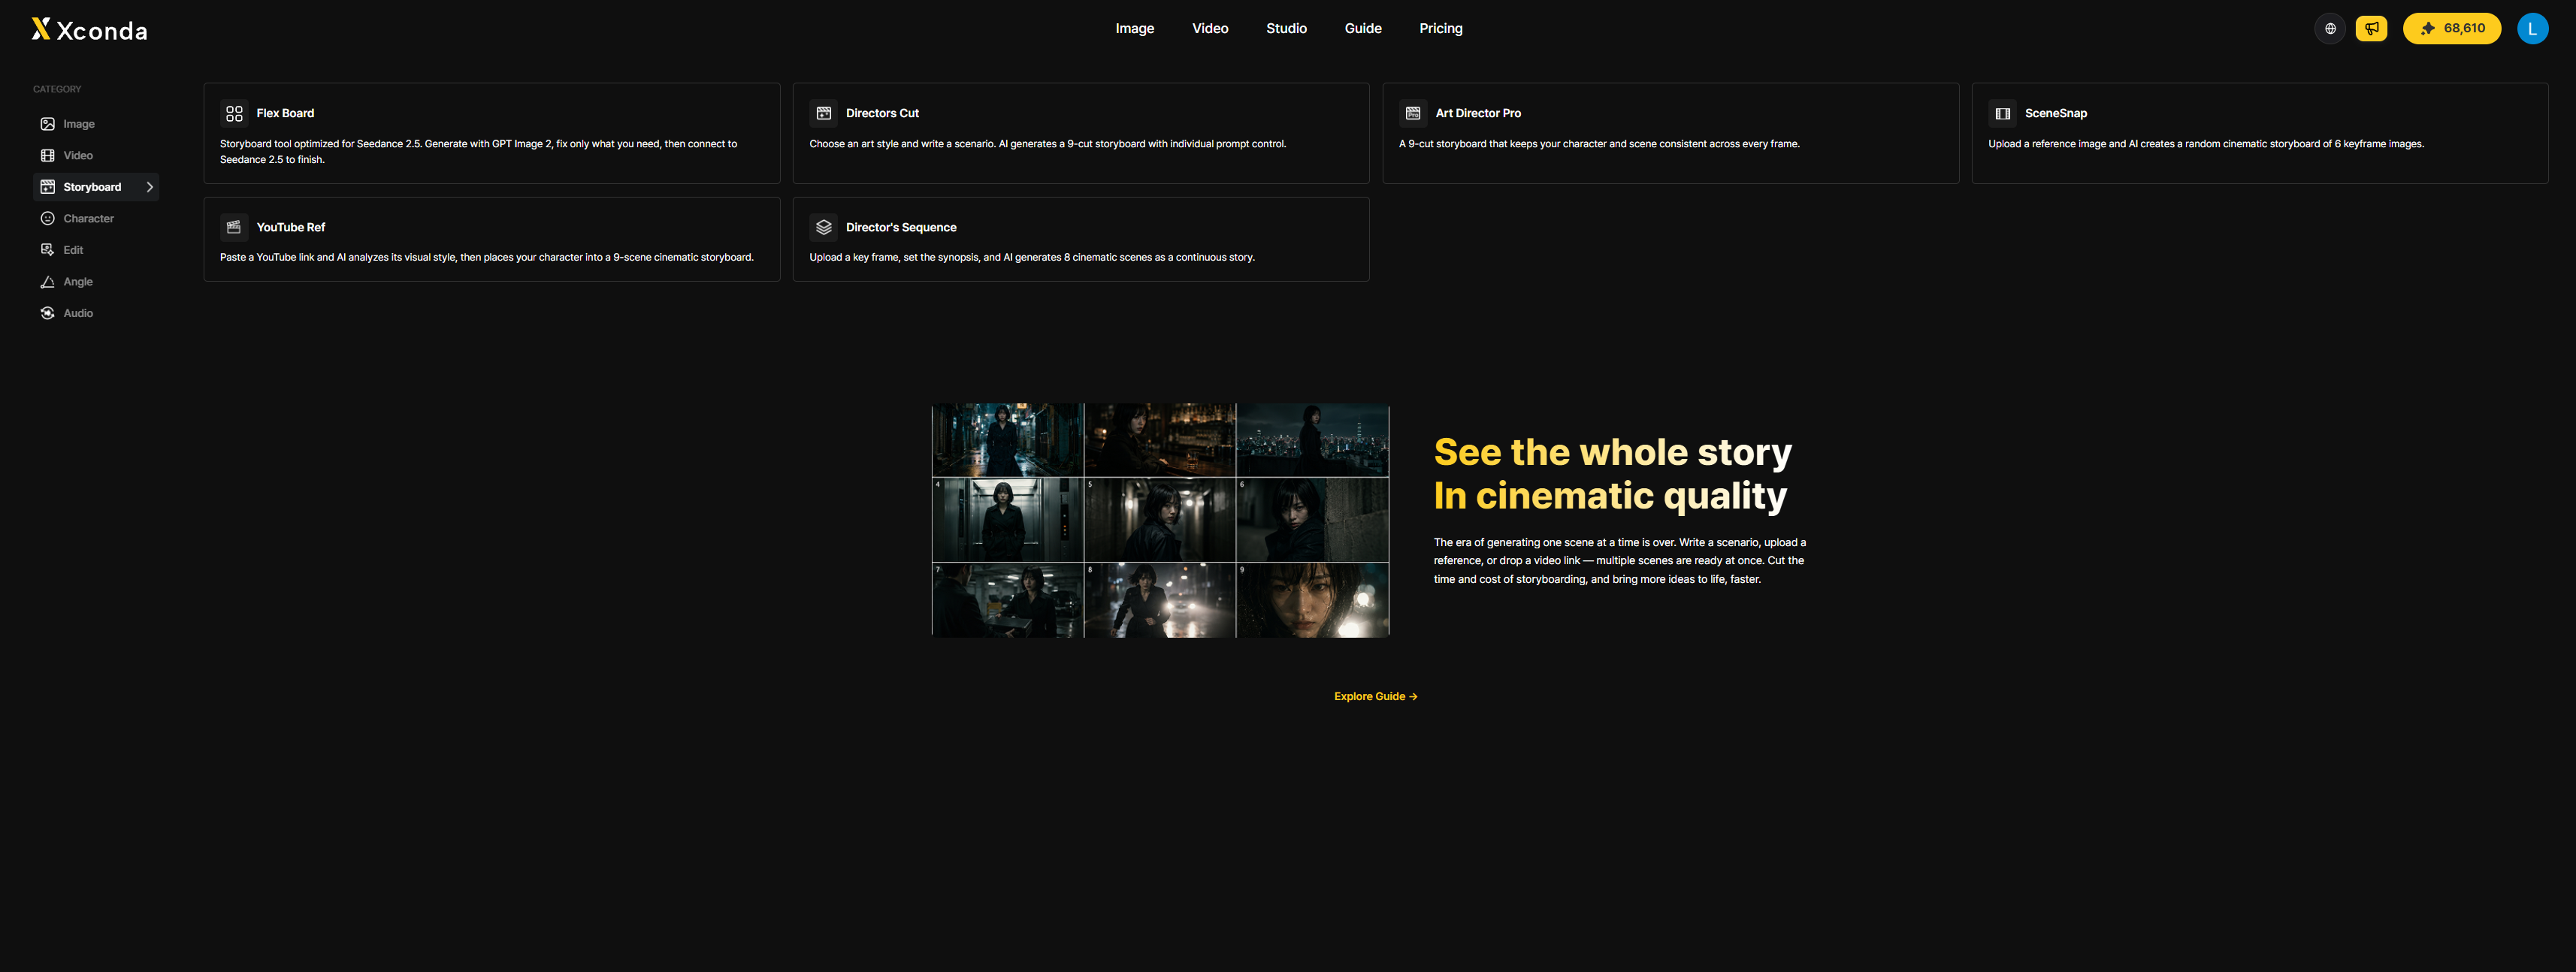Open the YouTube Ref title
Image resolution: width=2576 pixels, height=972 pixels.
(291, 227)
